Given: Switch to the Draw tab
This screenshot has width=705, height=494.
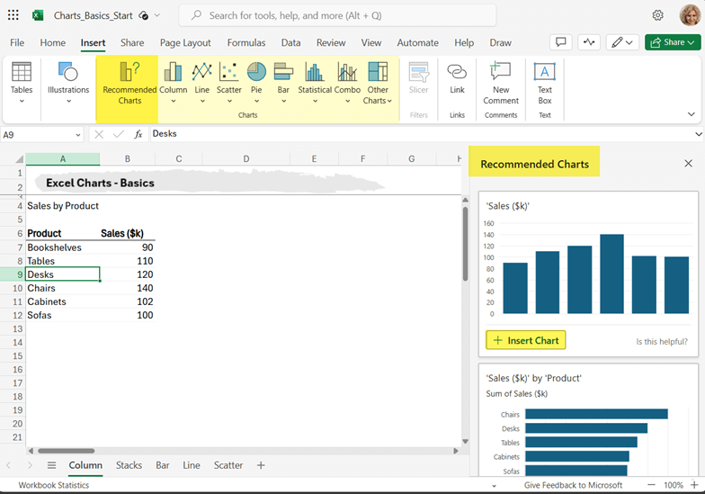Looking at the screenshot, I should point(500,43).
